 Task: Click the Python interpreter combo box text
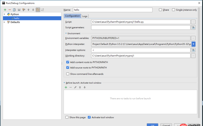click(x=141, y=44)
